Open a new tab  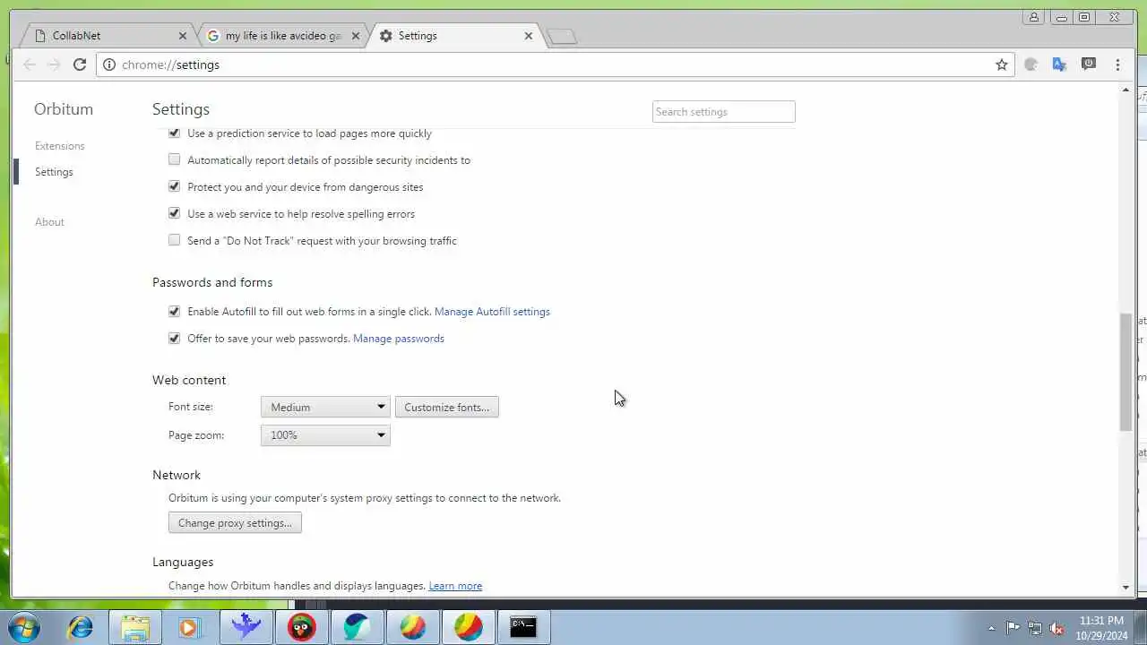click(x=562, y=37)
